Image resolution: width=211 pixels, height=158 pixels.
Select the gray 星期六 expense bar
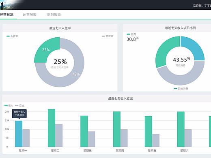[188, 138]
